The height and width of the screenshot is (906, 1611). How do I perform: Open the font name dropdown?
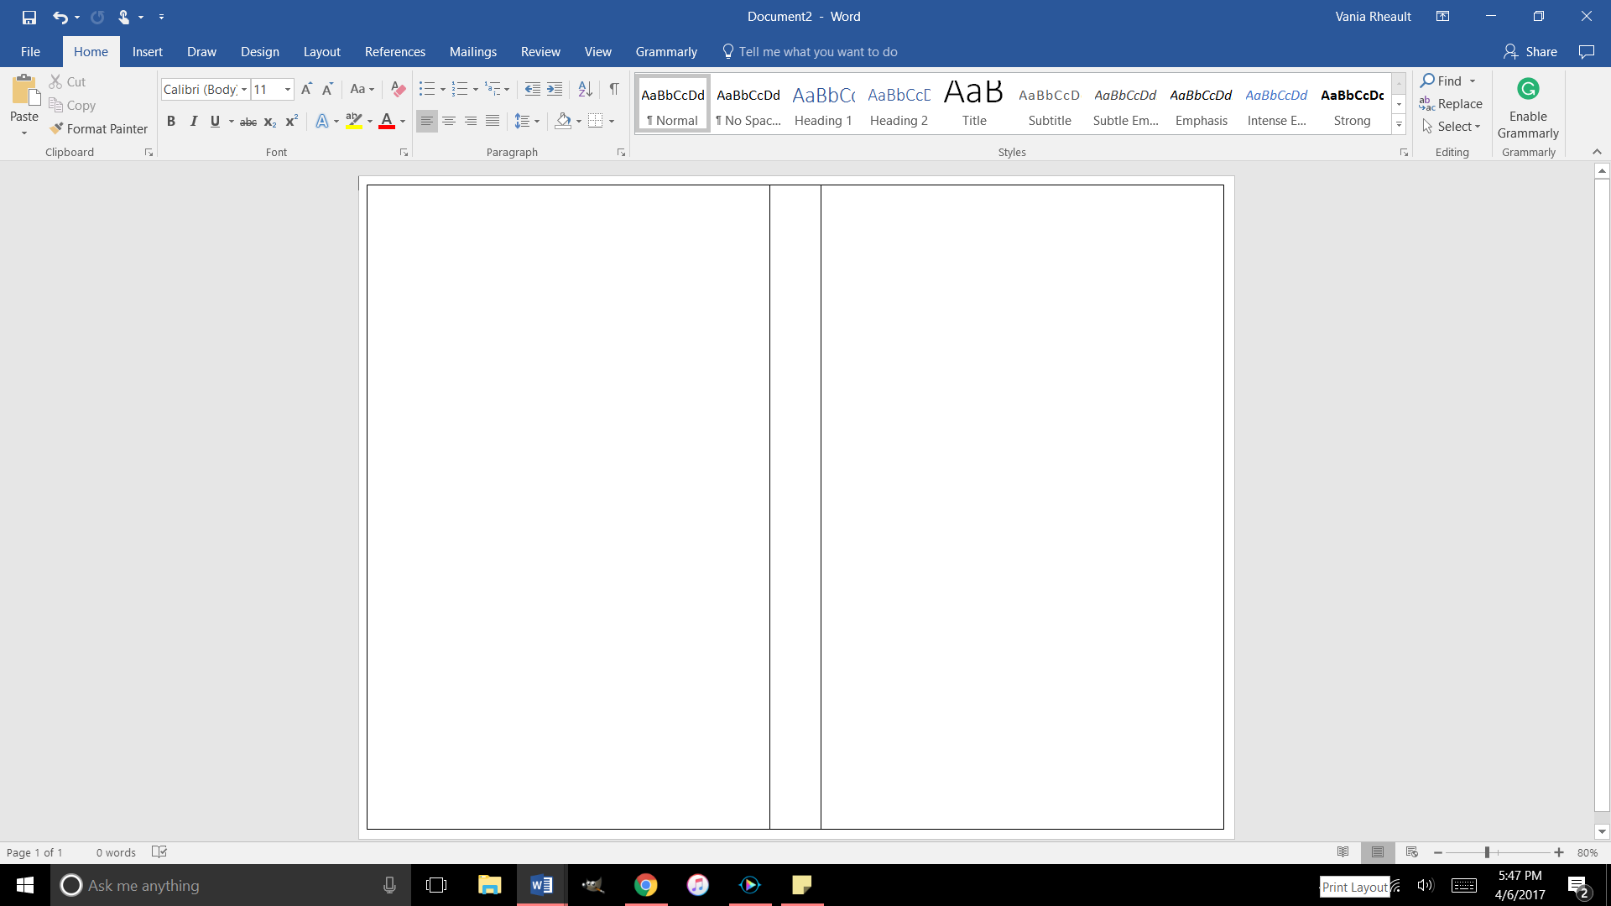[x=244, y=89]
